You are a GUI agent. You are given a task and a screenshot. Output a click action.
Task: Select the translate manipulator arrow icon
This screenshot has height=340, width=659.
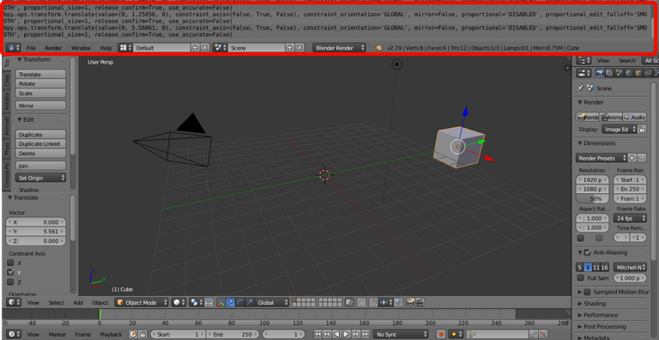[230, 302]
